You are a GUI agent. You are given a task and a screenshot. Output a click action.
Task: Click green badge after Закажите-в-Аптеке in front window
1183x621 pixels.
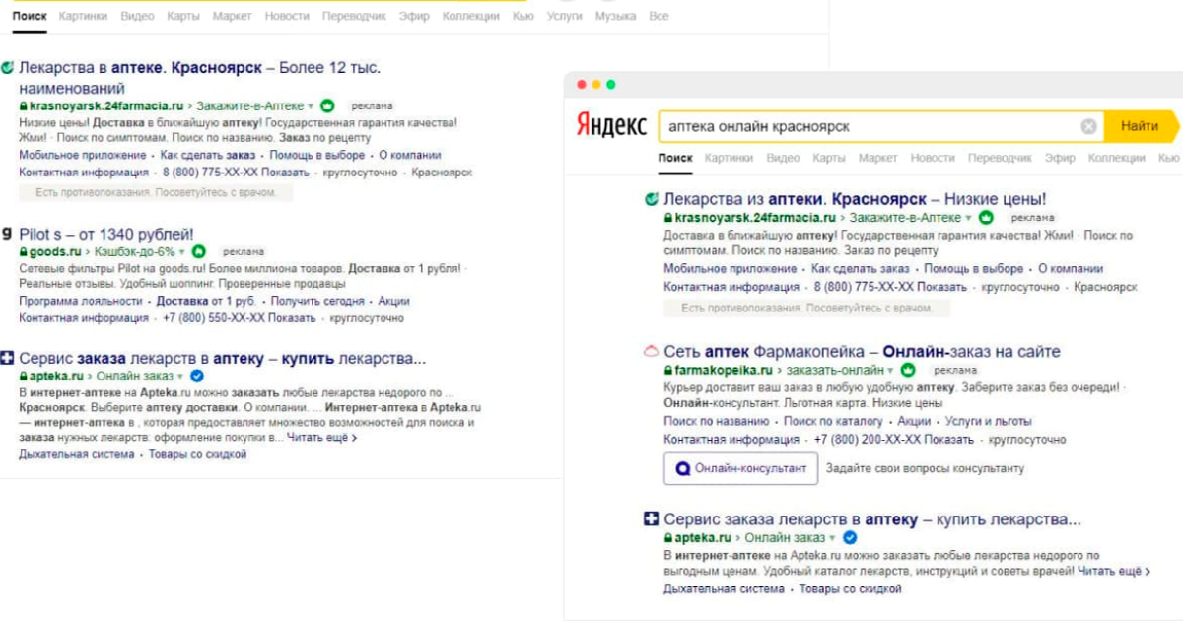pyautogui.click(x=984, y=217)
